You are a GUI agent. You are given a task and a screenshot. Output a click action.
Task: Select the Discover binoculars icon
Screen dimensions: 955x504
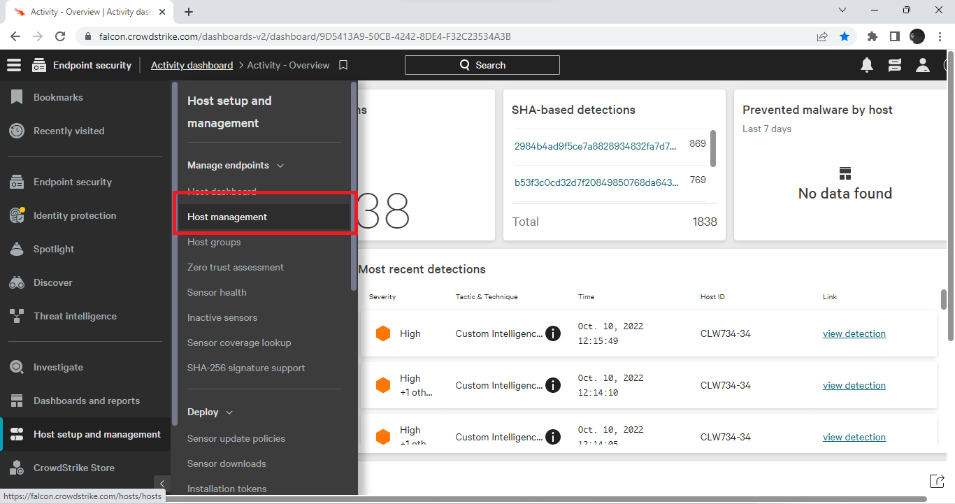coord(17,282)
